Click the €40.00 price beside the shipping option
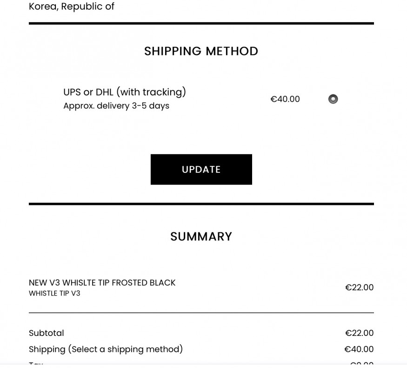This screenshot has height=368, width=407. coord(285,99)
